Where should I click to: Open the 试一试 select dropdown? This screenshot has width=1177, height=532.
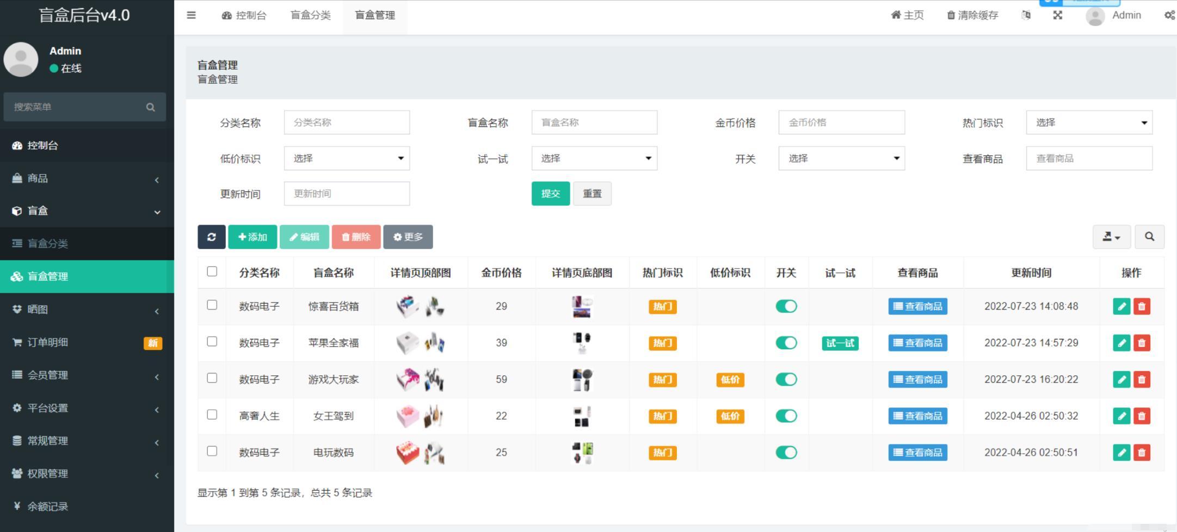(594, 158)
